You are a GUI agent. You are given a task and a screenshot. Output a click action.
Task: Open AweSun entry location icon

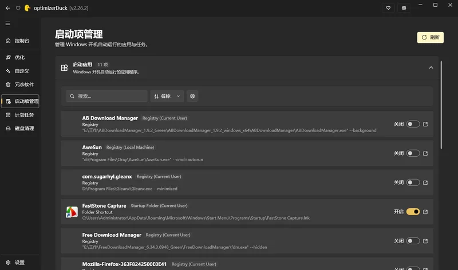425,153
